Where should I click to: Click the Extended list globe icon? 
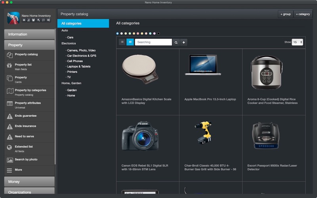10,147
